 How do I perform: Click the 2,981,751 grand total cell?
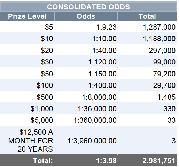point(147,160)
